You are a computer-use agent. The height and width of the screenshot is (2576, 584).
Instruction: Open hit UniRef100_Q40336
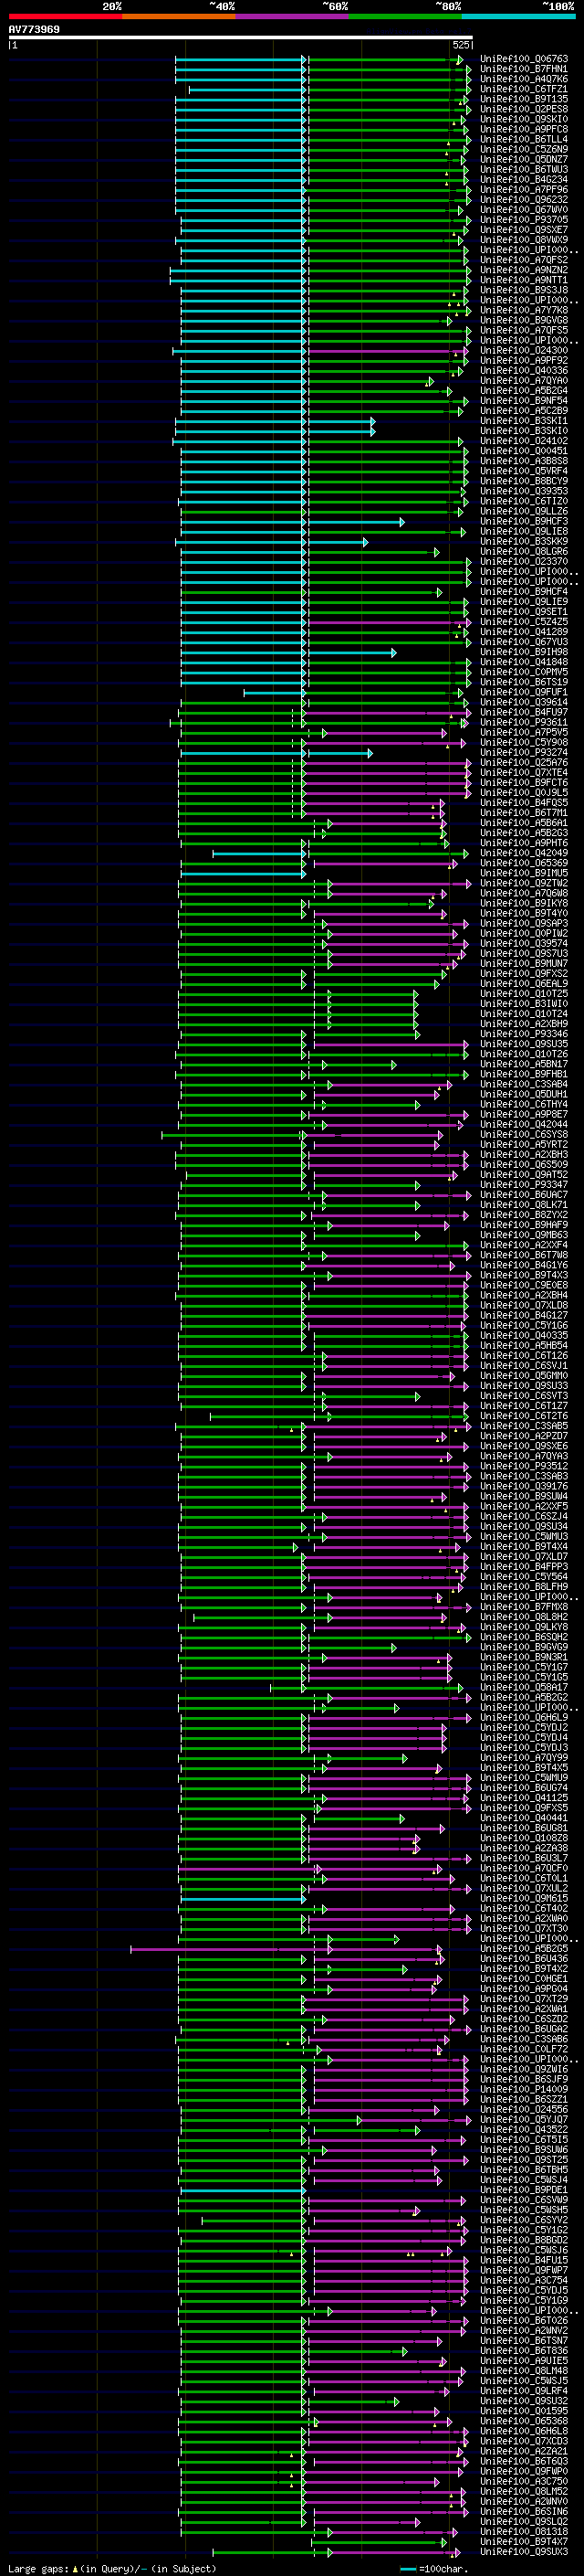pyautogui.click(x=523, y=370)
